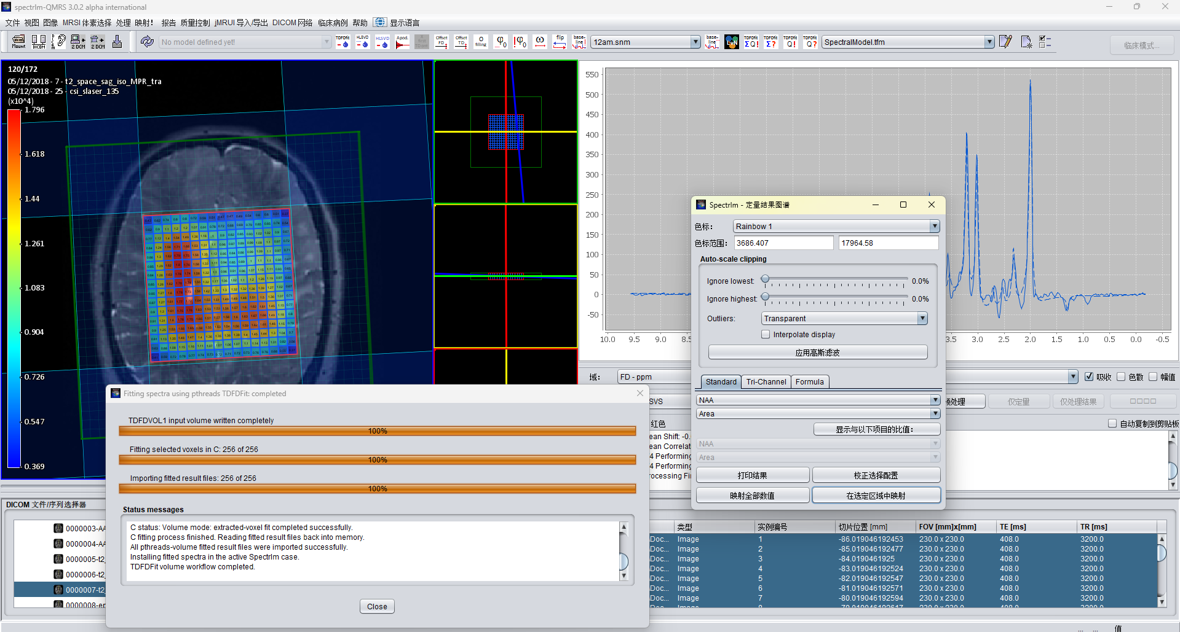Click the Ignore highest slider handle
The image size is (1180, 632).
click(765, 297)
